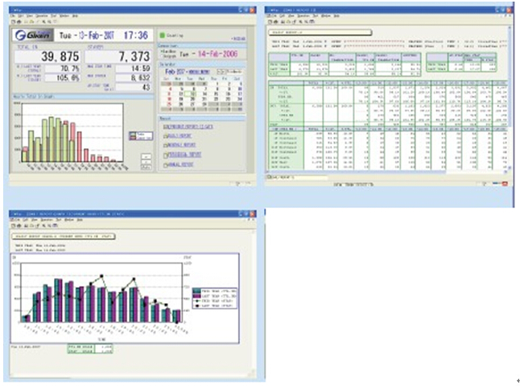This screenshot has height=386, width=520.
Task: Open the DAILY REPORT link
Action: pyautogui.click(x=180, y=135)
